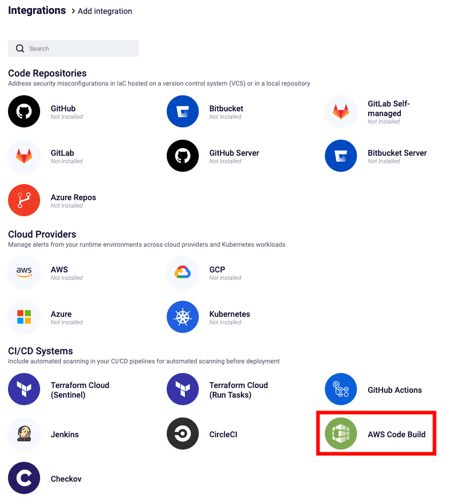The width and height of the screenshot is (451, 502).
Task: Open the GitHub Actions workflow icon
Action: (341, 389)
